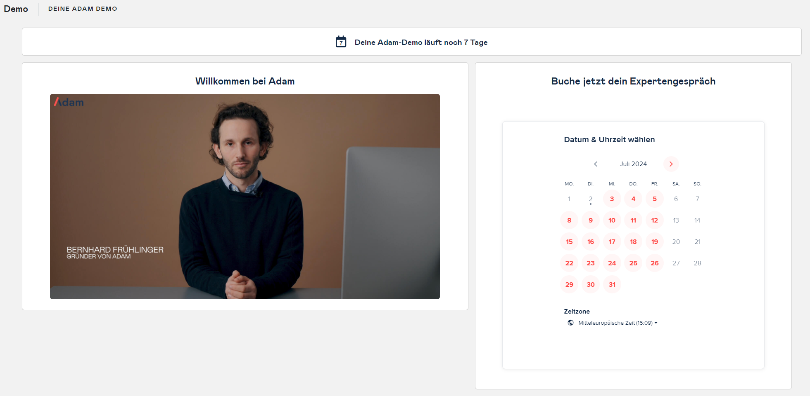The image size is (810, 396).
Task: Click the unavailable Sunday date 28
Action: pos(698,263)
